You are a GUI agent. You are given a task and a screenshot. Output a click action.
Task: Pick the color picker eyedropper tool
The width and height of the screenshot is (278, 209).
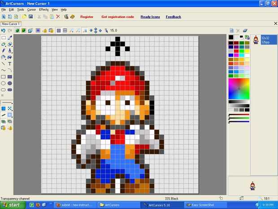pyautogui.click(x=10, y=38)
